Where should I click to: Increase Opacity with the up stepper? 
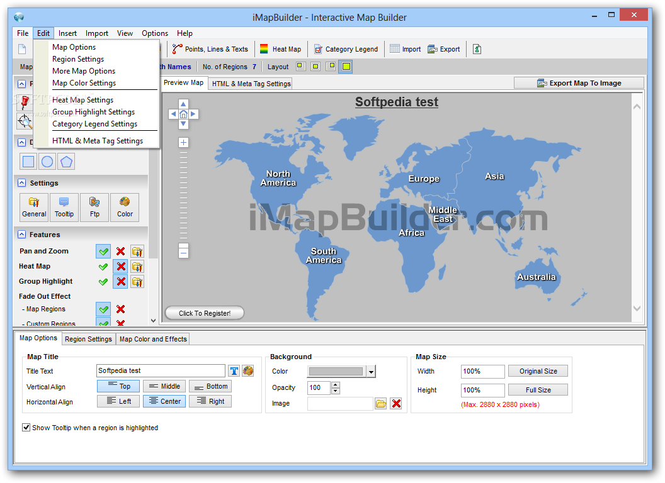point(336,385)
